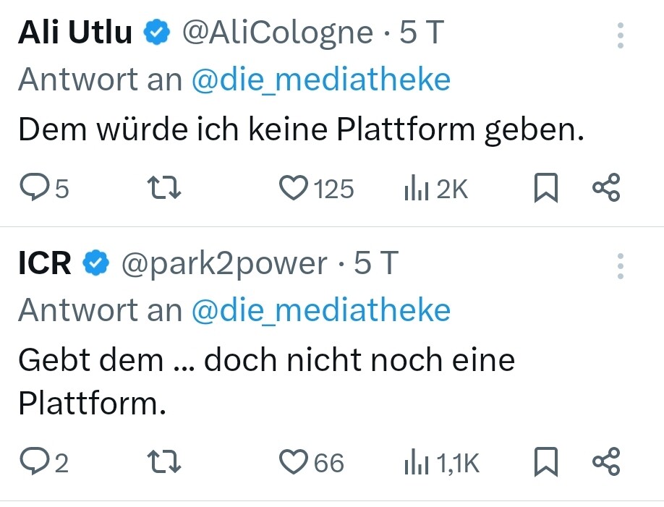Like the tweet with 66 likes
This screenshot has height=507, width=664.
(x=294, y=462)
